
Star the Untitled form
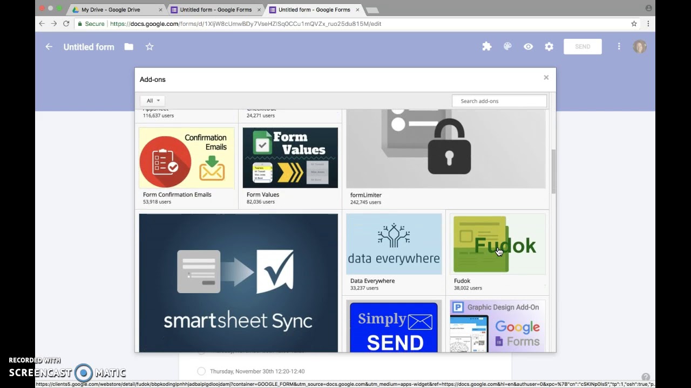(x=150, y=47)
